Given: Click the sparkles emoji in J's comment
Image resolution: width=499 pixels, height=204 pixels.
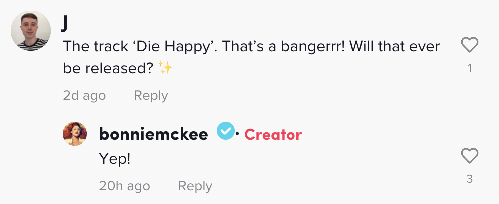Looking at the screenshot, I should [166, 68].
